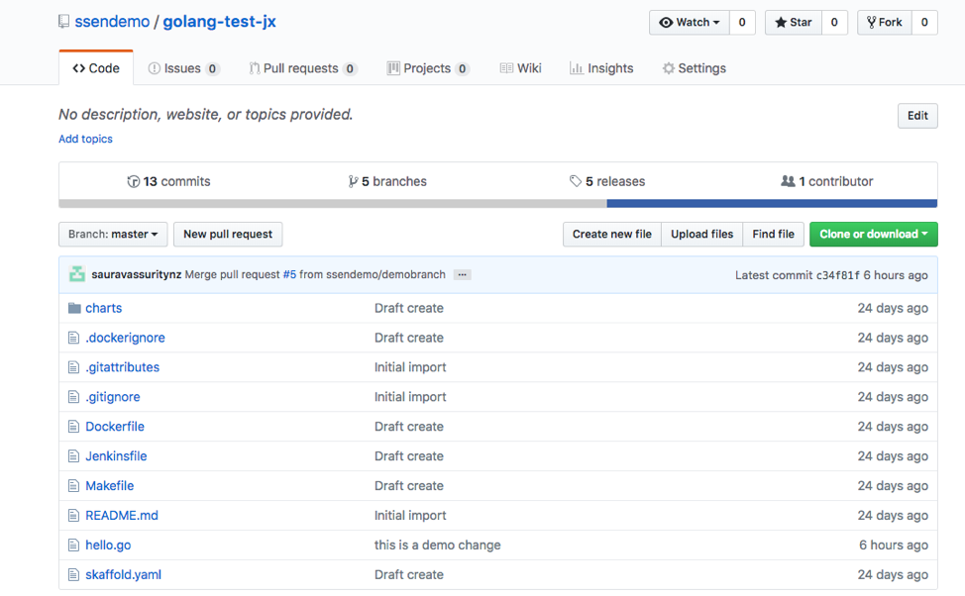
Task: Click sauravassuritynz author name
Action: [x=137, y=274]
